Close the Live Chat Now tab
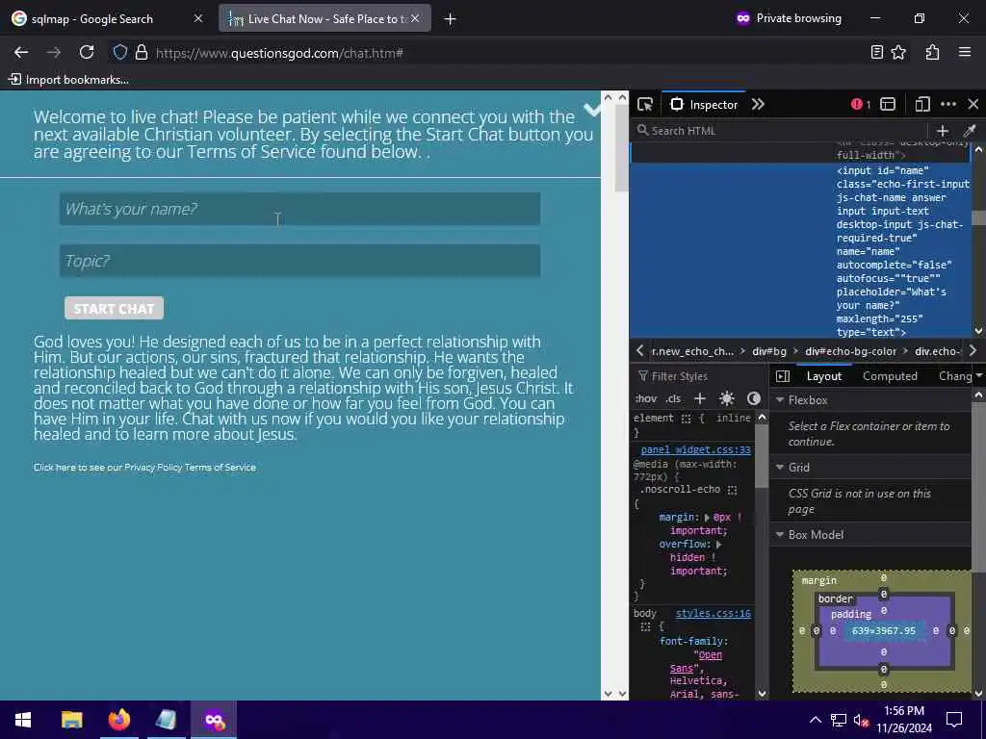This screenshot has width=986, height=739. pos(415,19)
